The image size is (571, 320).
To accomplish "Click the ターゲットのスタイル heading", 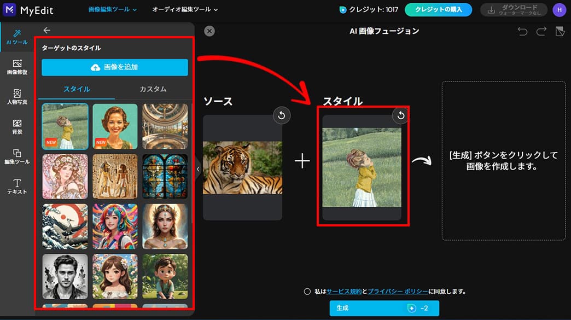I will coord(71,48).
